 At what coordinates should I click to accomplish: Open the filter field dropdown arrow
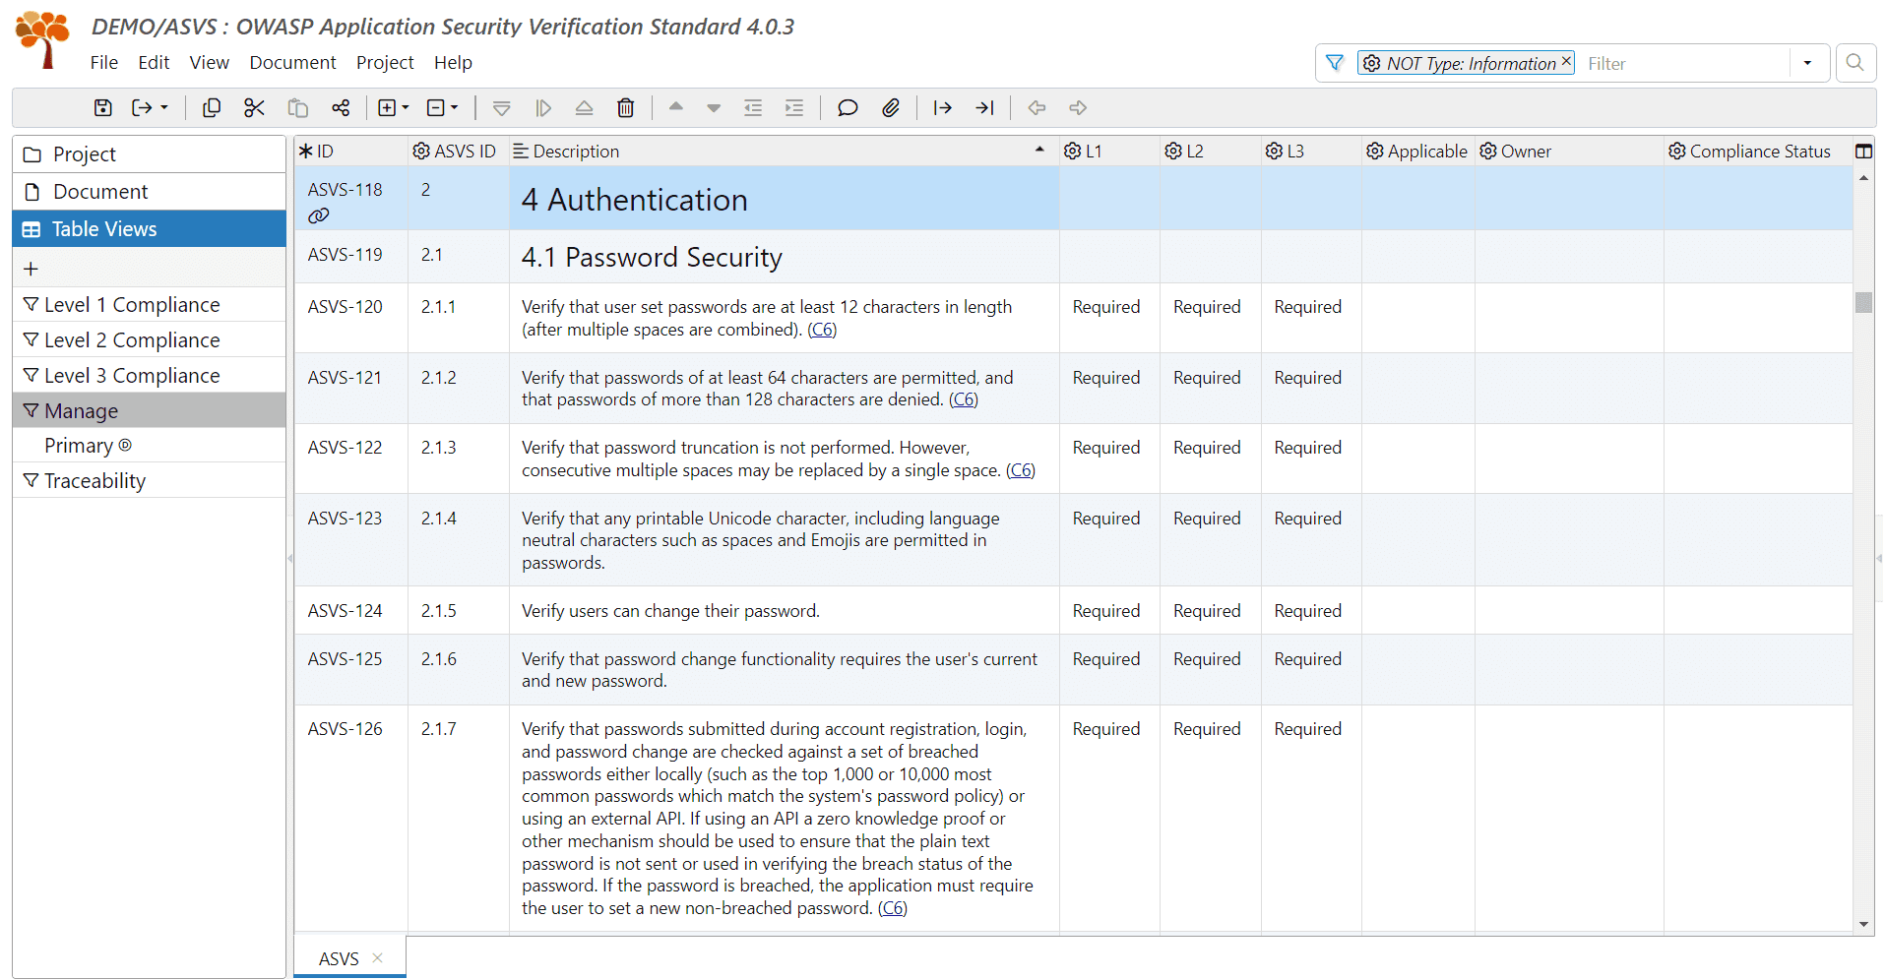pyautogui.click(x=1807, y=63)
